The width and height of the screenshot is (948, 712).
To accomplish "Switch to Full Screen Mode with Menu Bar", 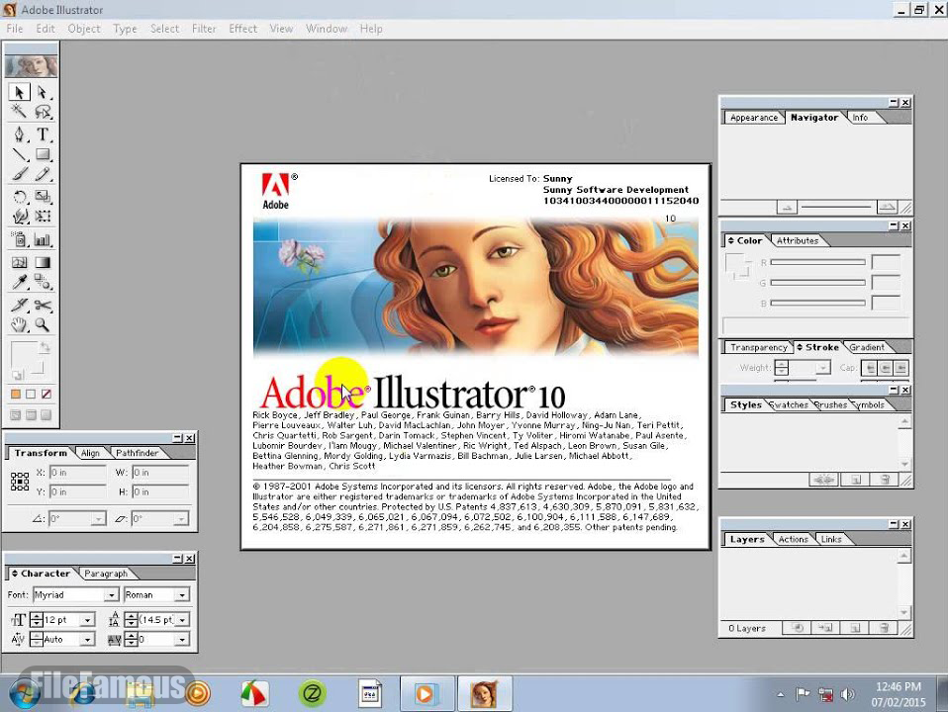I will pyautogui.click(x=31, y=414).
